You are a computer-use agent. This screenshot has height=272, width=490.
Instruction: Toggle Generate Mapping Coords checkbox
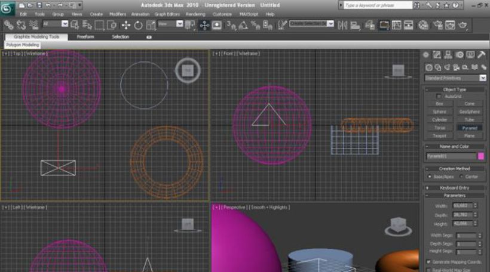click(428, 262)
